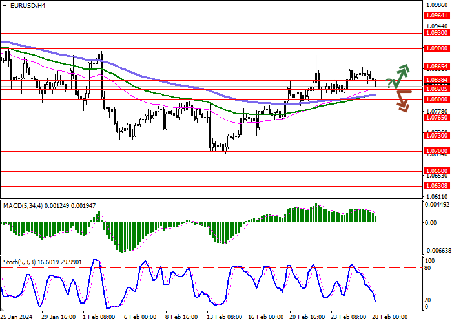Open the chart menu triangle beside EURUSD,H4
The height and width of the screenshot is (323, 452).
[5, 6]
